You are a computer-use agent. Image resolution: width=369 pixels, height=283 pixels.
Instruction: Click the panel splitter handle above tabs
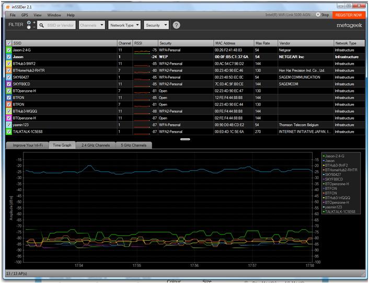[185, 139]
